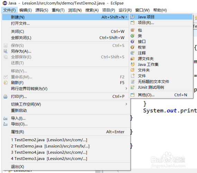Select 无标题的文本文件 submenu entry
Viewport: 197px width, 173px height.
[x=161, y=81]
